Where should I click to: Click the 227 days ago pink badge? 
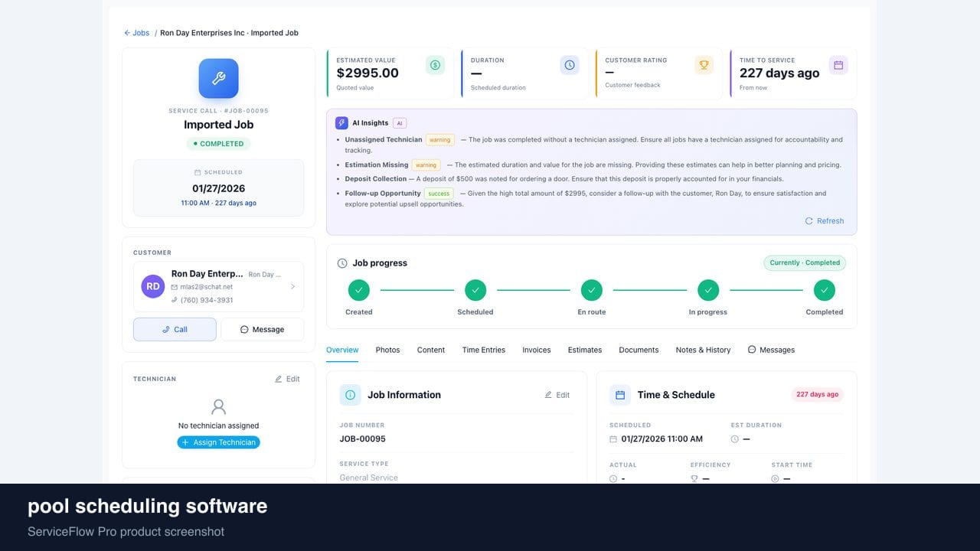click(817, 394)
